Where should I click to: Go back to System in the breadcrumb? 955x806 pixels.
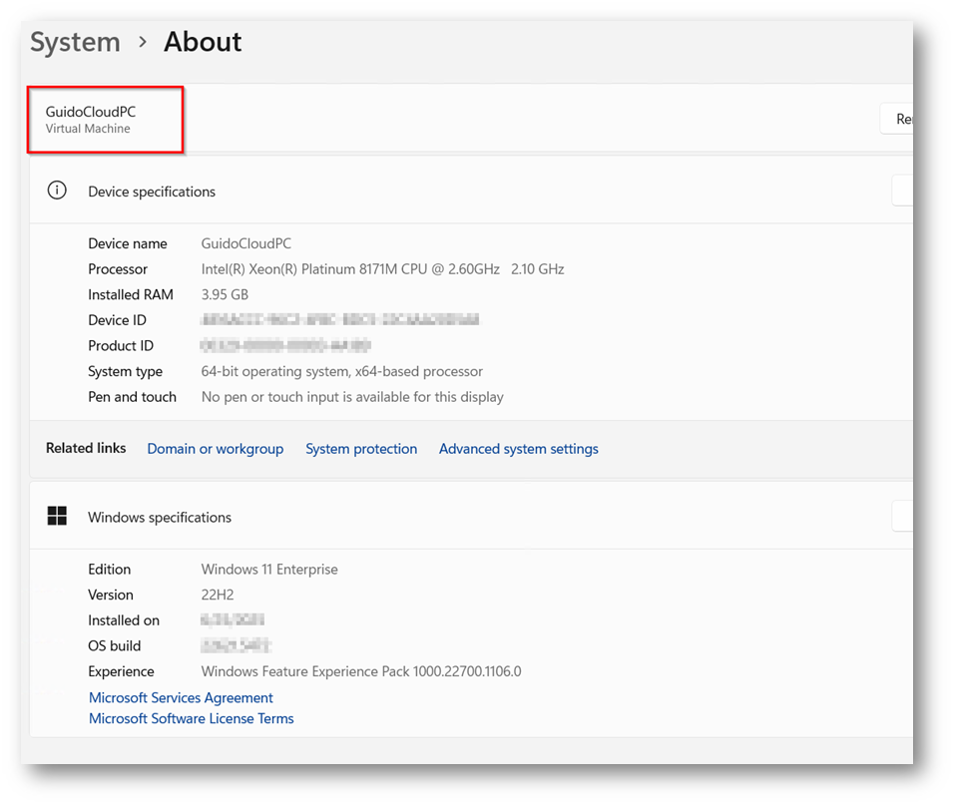[x=76, y=42]
